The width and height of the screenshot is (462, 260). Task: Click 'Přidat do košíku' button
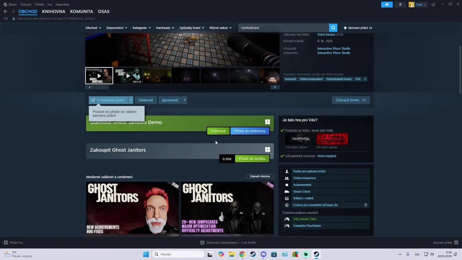pyautogui.click(x=252, y=159)
